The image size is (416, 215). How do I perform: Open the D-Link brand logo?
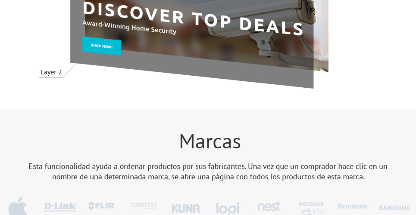click(60, 207)
